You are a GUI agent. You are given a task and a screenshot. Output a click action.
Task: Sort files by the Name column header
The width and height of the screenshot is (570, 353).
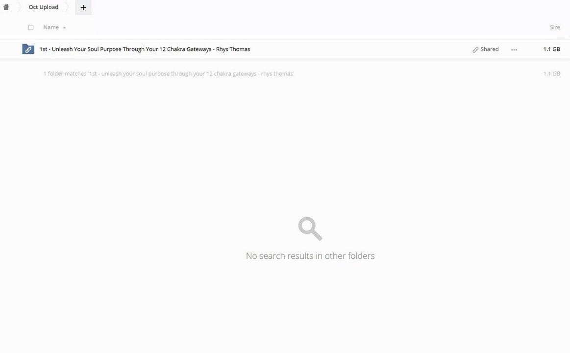click(50, 27)
